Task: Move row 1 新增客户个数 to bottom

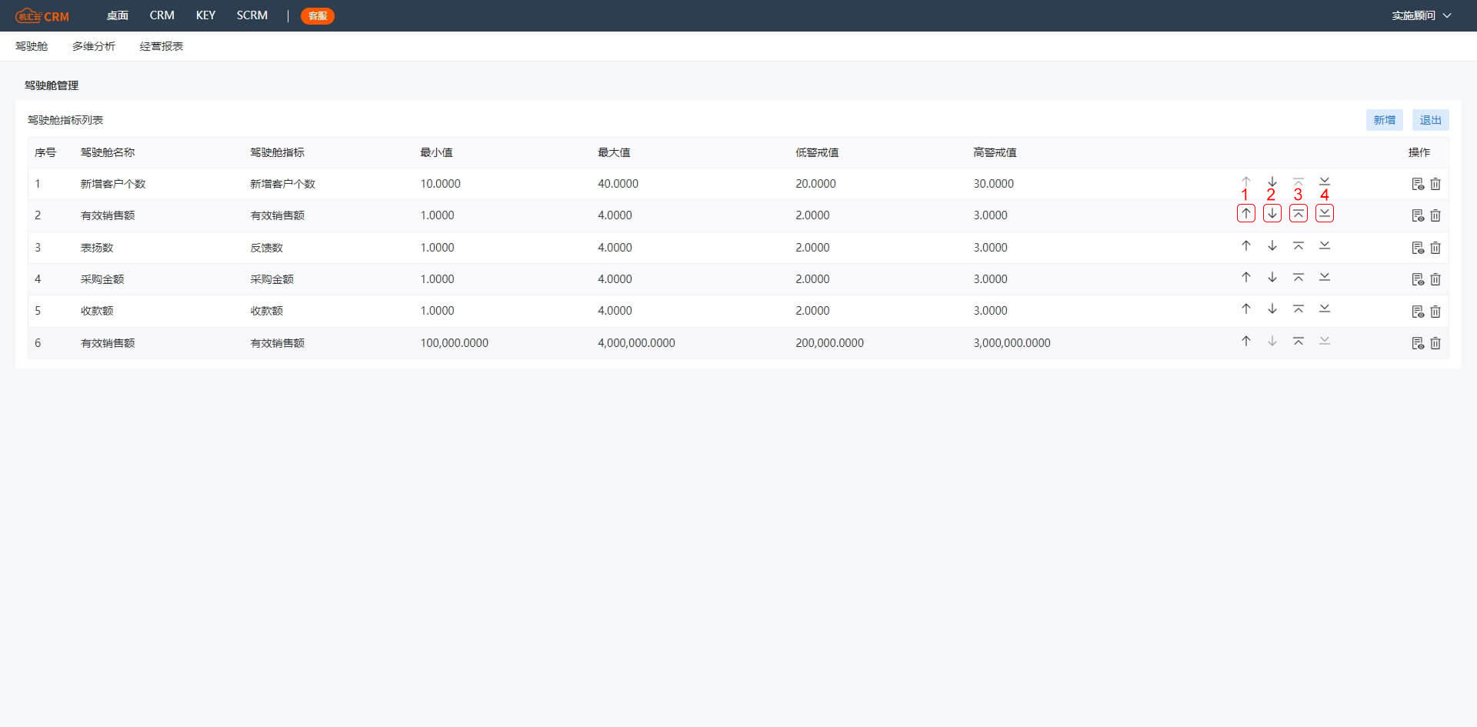Action: pyautogui.click(x=1325, y=182)
